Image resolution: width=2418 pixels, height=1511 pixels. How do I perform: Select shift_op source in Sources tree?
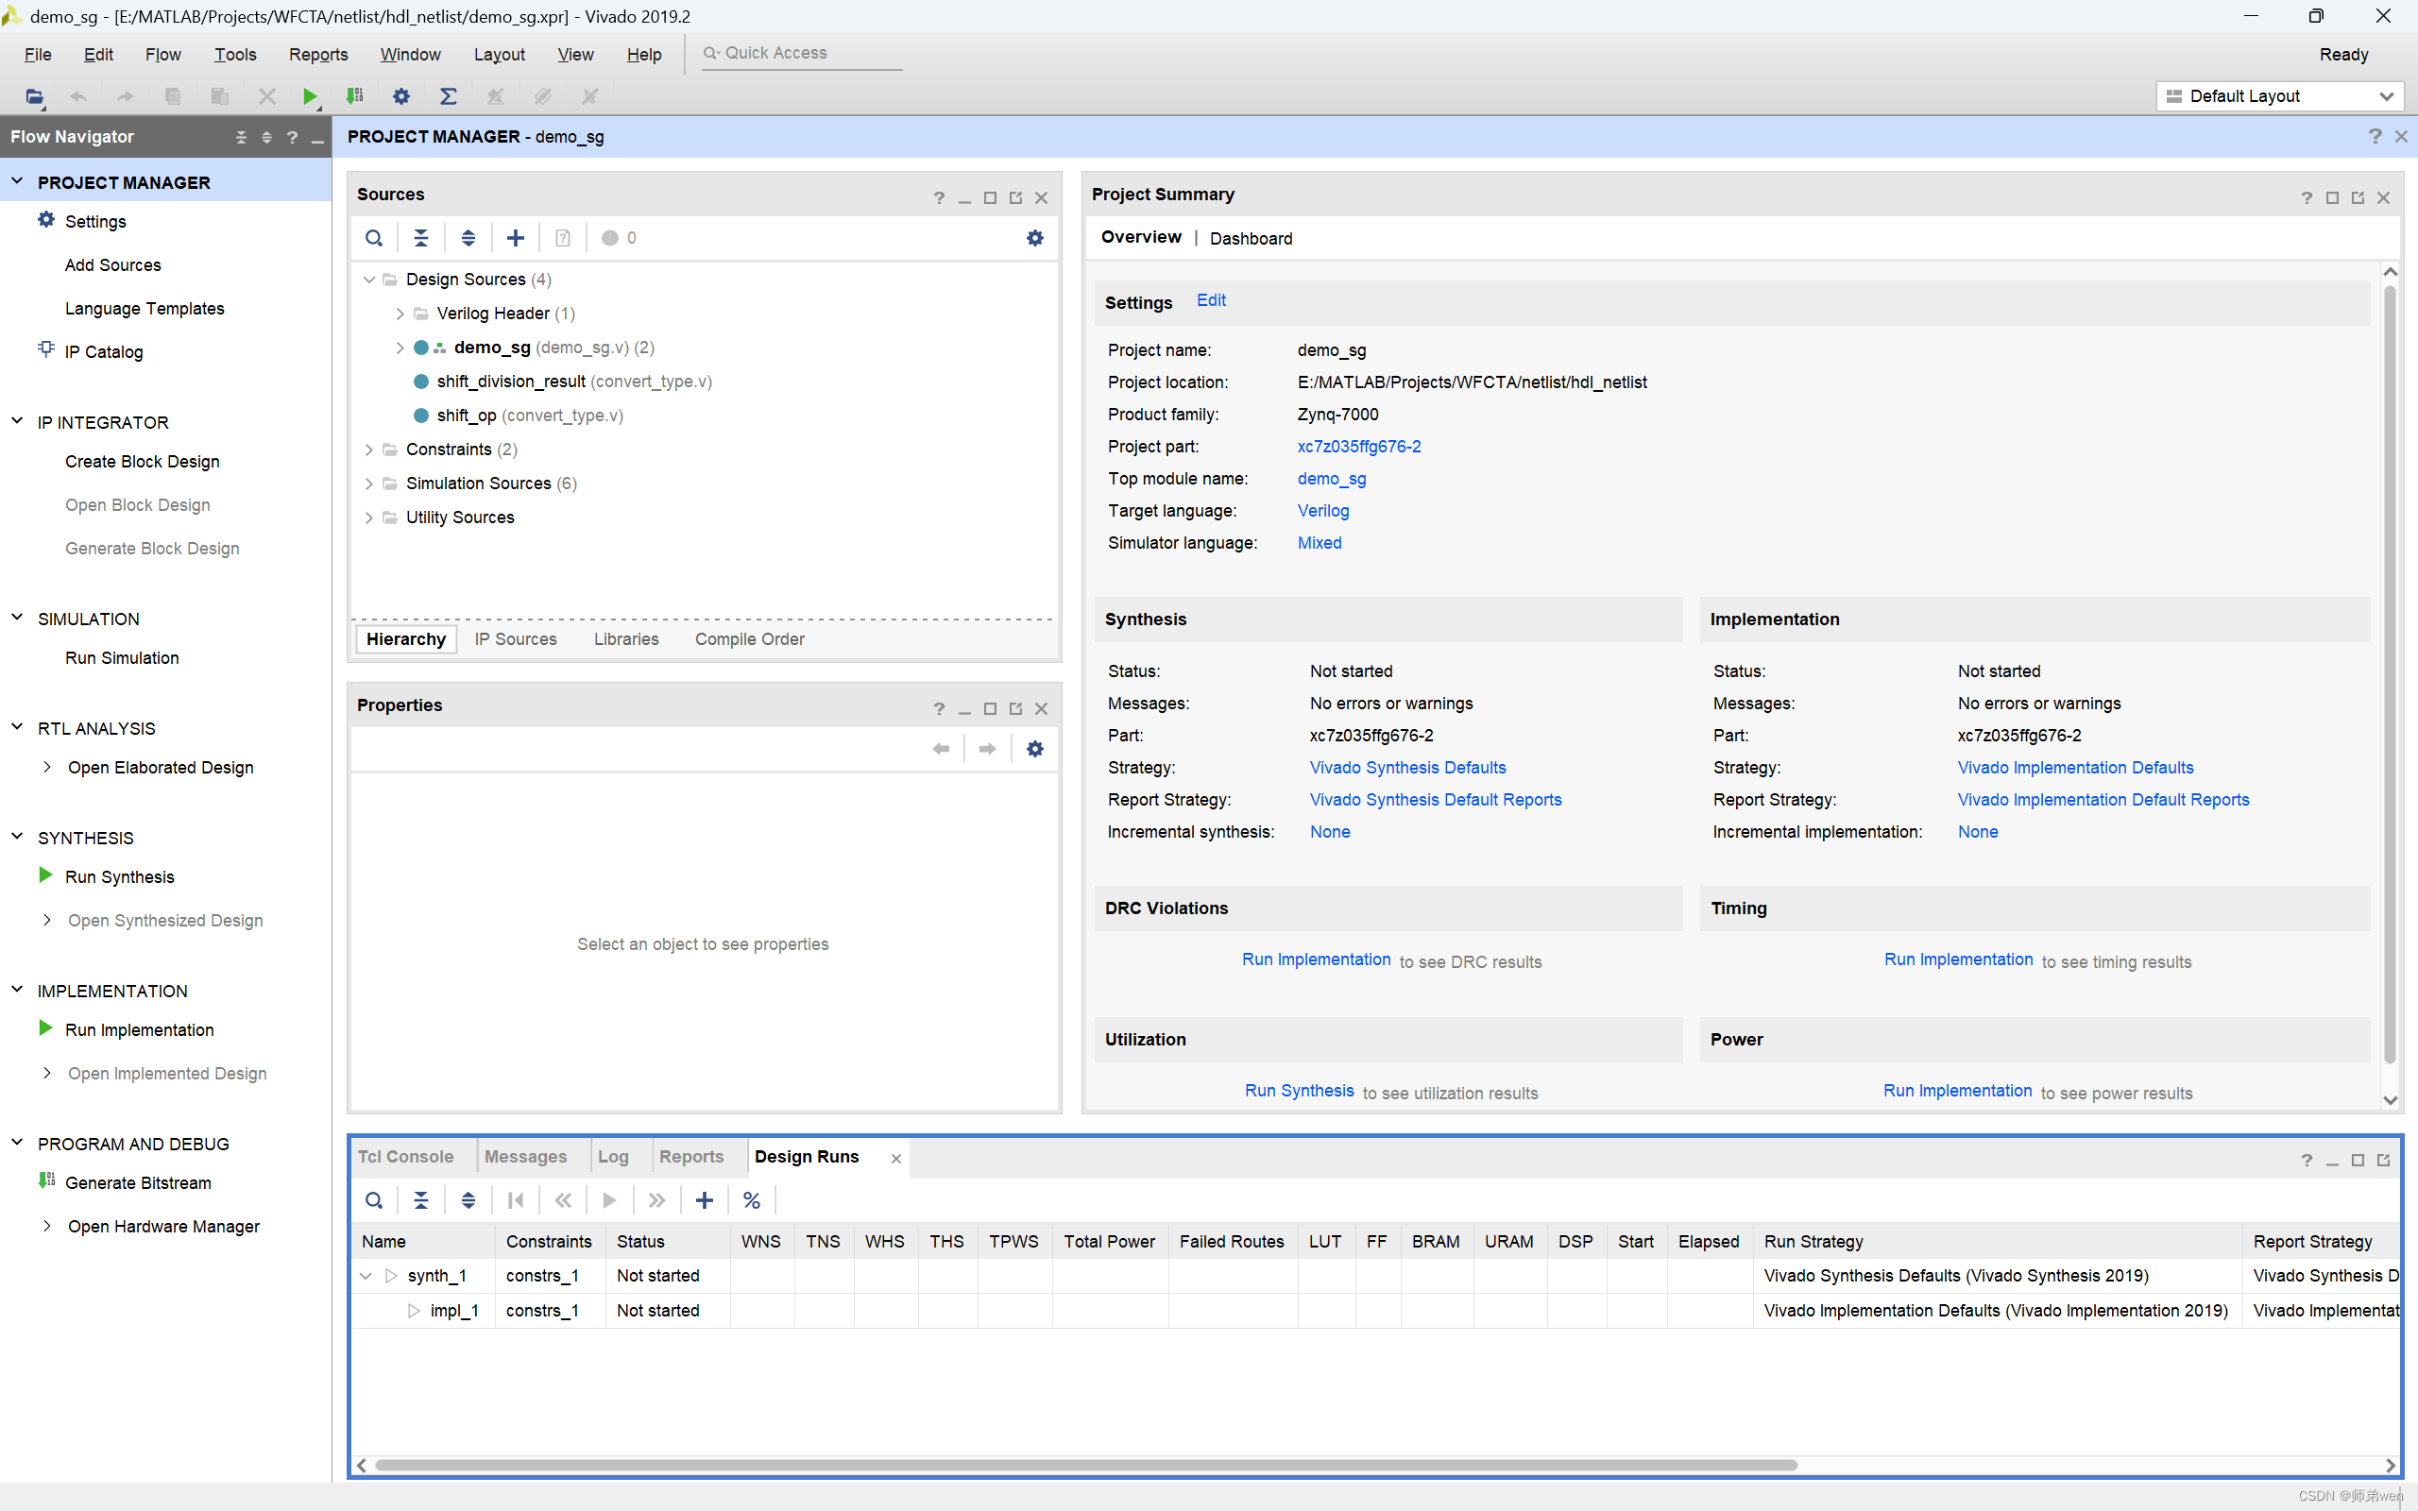click(x=530, y=416)
